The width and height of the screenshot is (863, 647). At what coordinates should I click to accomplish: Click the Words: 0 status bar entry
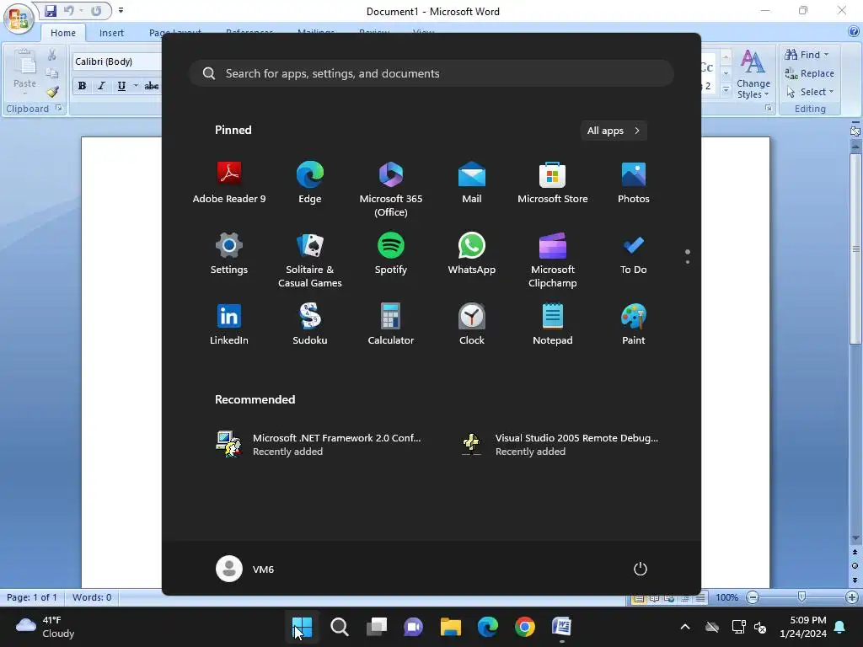click(x=92, y=597)
